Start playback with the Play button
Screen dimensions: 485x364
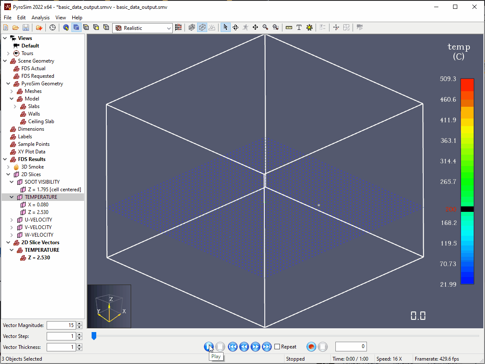[x=209, y=347]
